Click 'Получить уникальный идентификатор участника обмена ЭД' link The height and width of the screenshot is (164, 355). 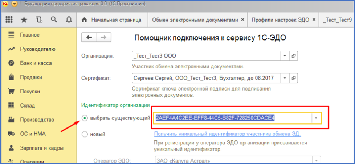[227, 134]
